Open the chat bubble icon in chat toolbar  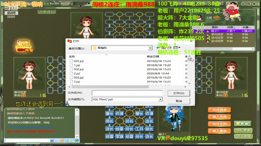(57, 140)
